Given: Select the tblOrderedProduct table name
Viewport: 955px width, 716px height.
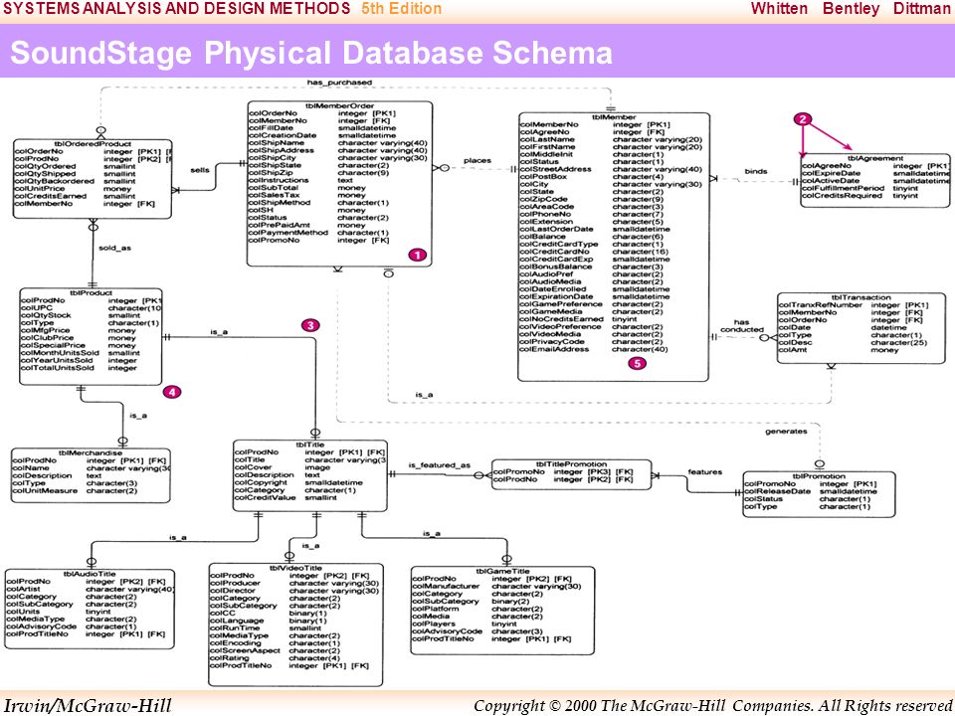Looking at the screenshot, I should click(93, 143).
